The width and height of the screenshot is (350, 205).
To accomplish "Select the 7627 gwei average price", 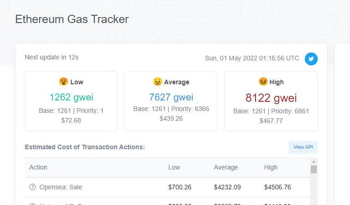I will [171, 97].
